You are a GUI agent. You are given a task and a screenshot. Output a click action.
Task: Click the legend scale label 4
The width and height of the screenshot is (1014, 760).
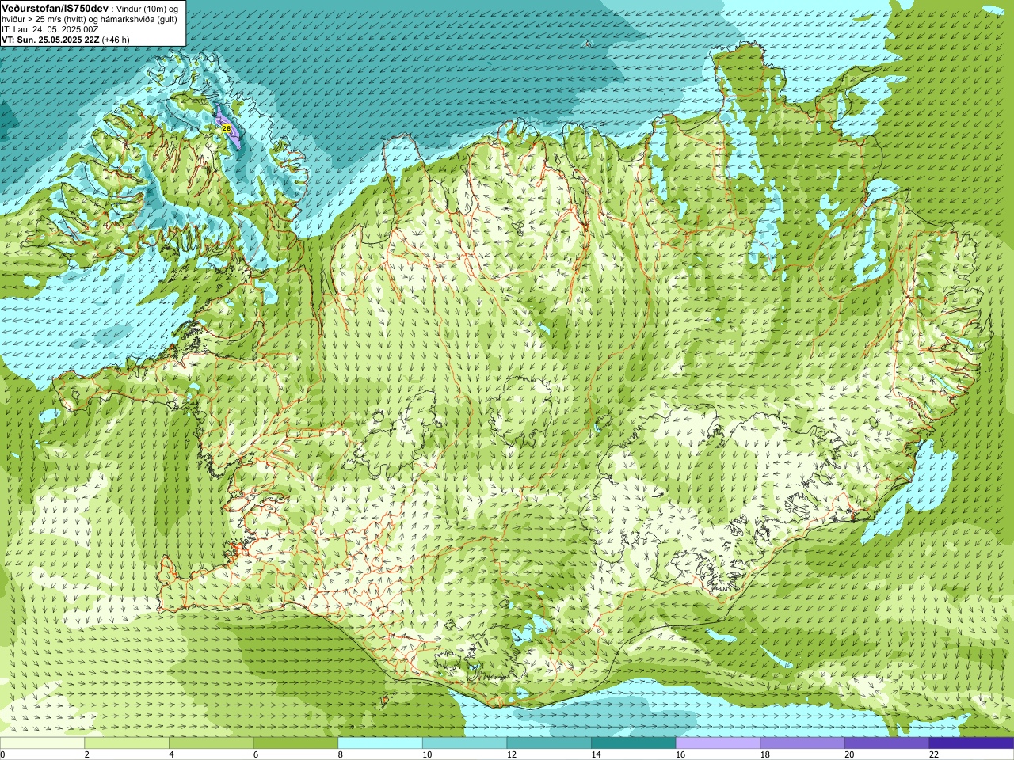(171, 755)
